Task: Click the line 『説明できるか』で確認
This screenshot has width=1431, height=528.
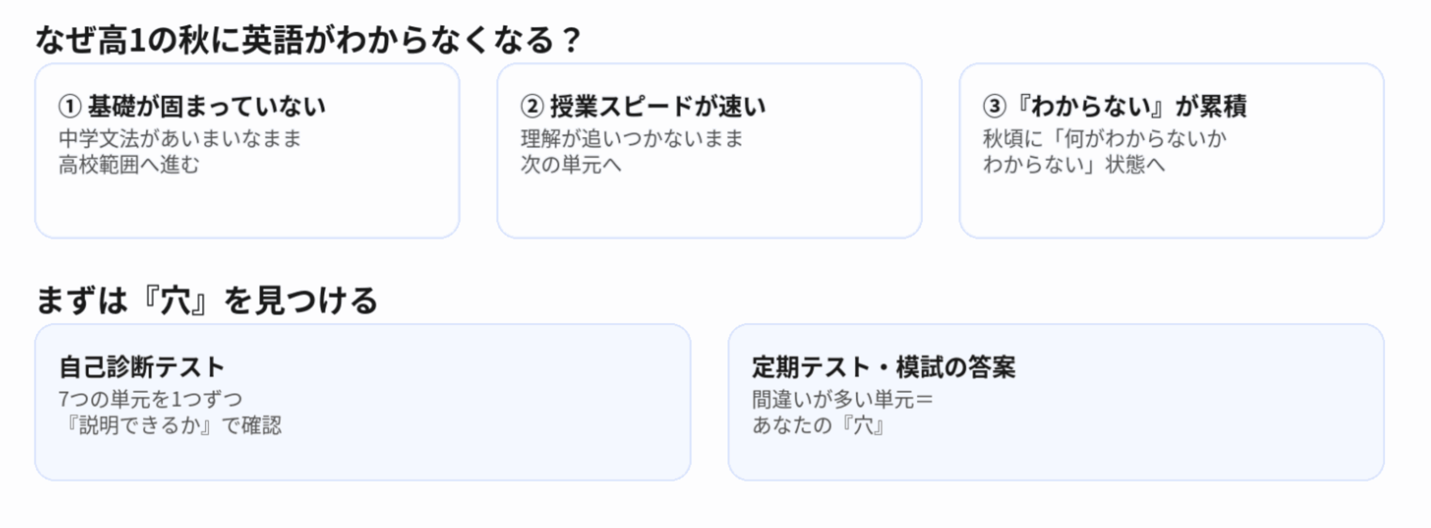Action: tap(170, 426)
